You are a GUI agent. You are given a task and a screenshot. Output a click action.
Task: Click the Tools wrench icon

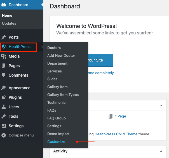pyautogui.click(x=4, y=116)
